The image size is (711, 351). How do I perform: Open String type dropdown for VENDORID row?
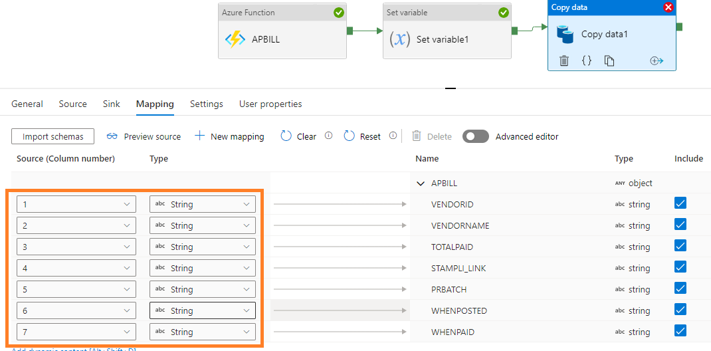point(203,204)
